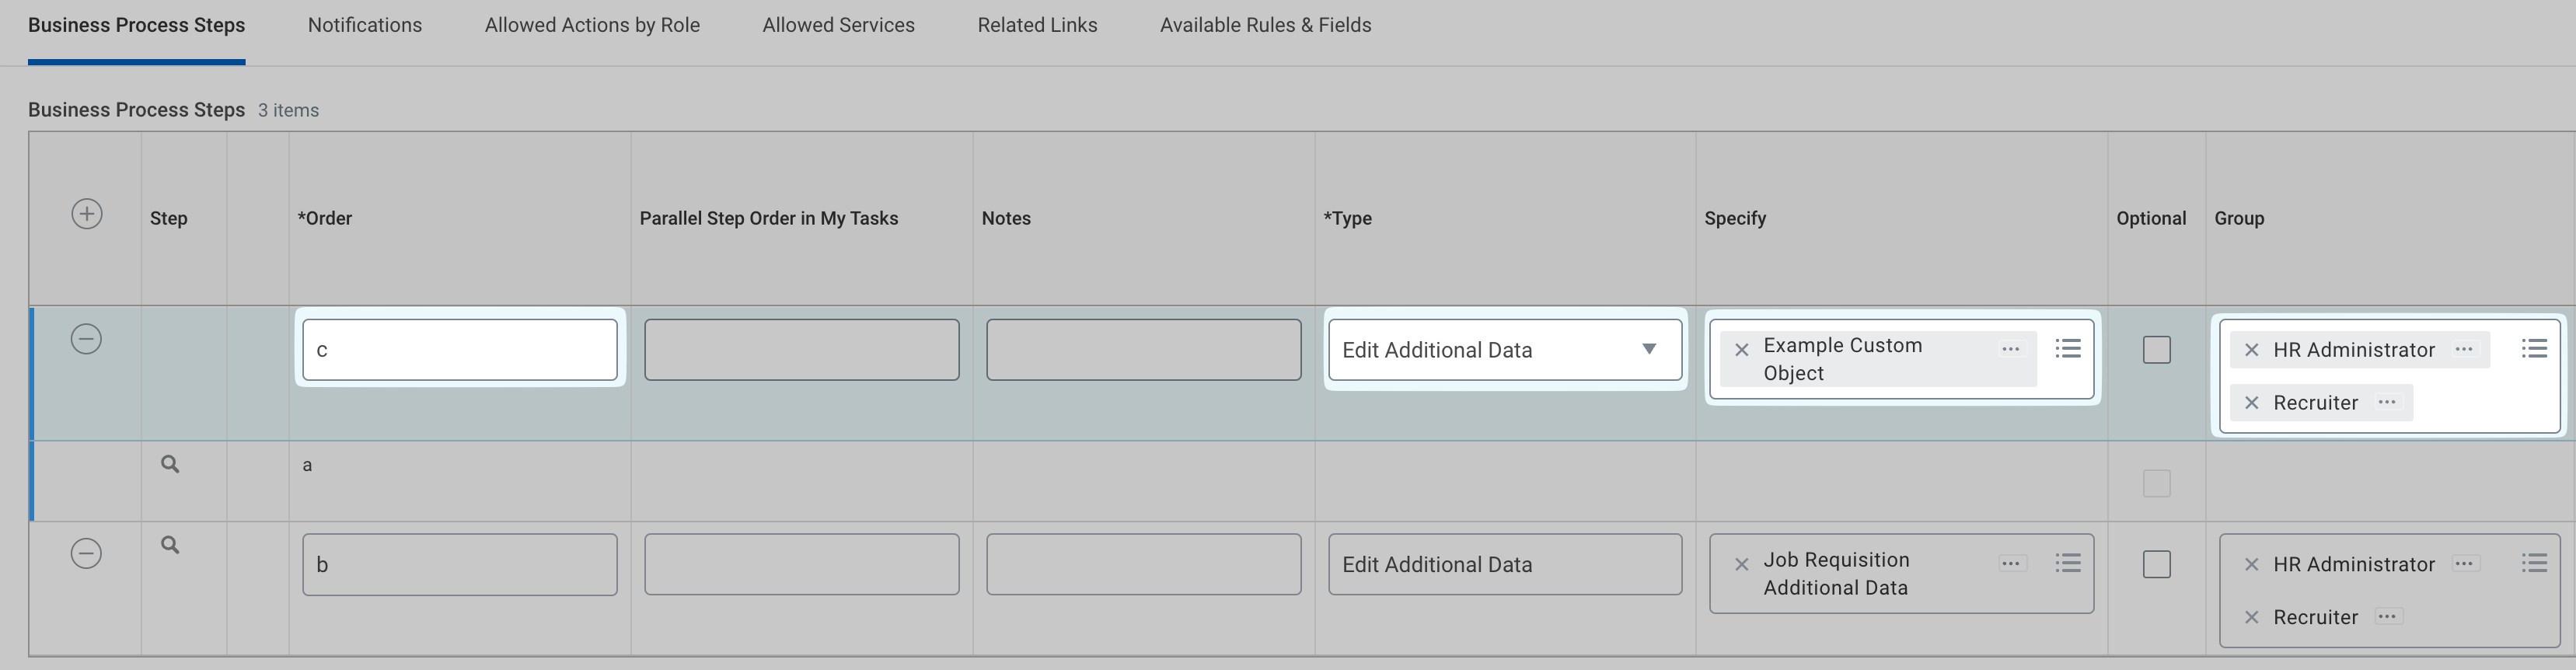Open related actions for Job Requisition Additional Data
Image resolution: width=2576 pixels, height=670 pixels.
click(x=2011, y=564)
